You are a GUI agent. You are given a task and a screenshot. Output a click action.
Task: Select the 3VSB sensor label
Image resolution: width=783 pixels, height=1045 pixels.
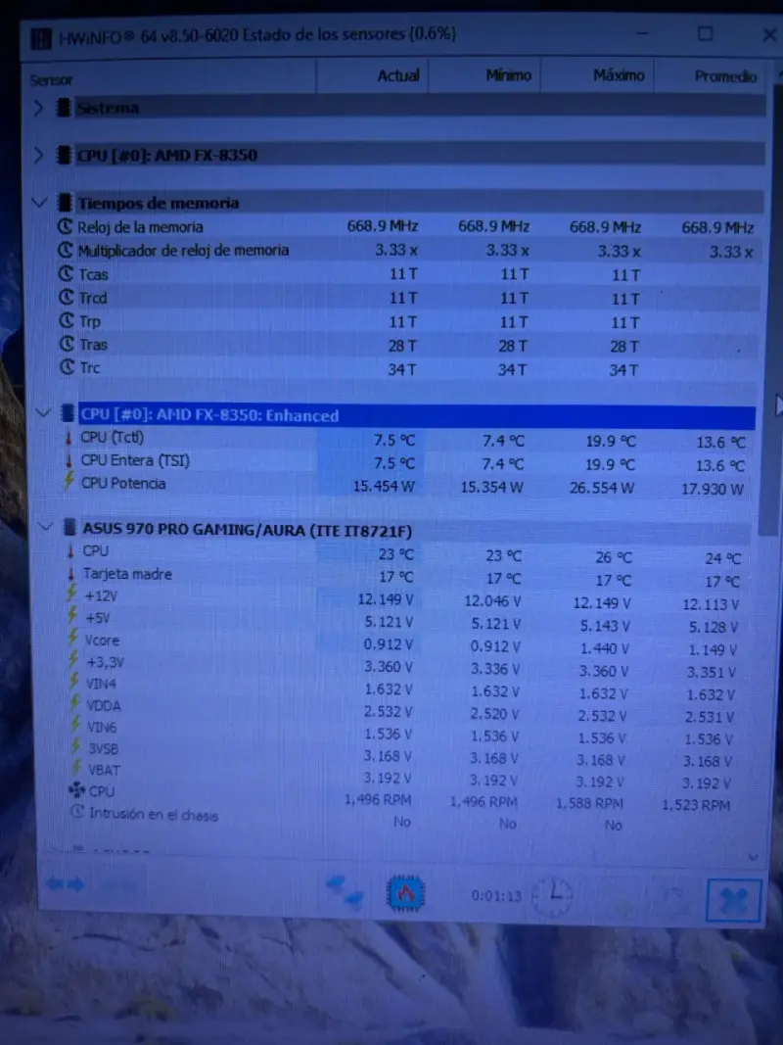pyautogui.click(x=103, y=748)
